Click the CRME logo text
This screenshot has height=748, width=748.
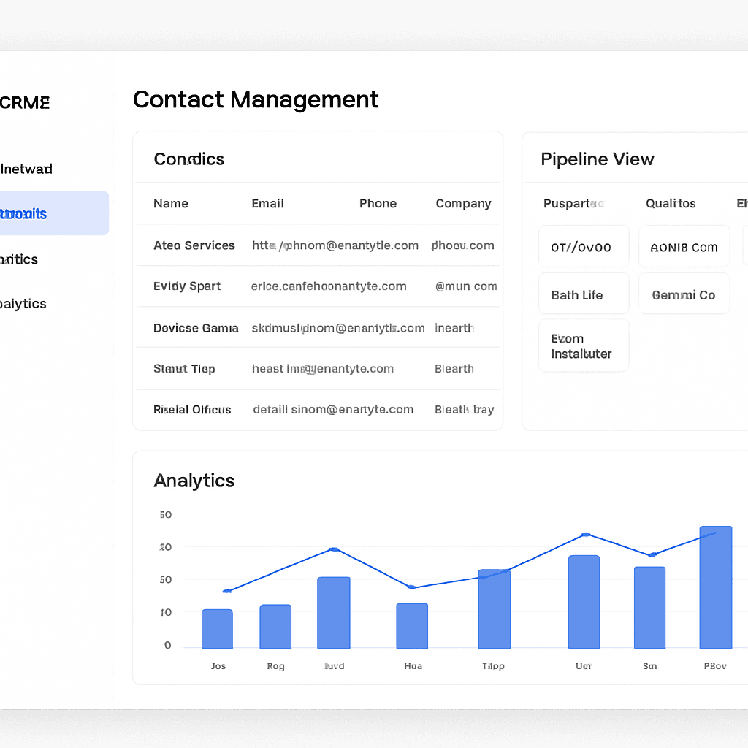pyautogui.click(x=25, y=102)
